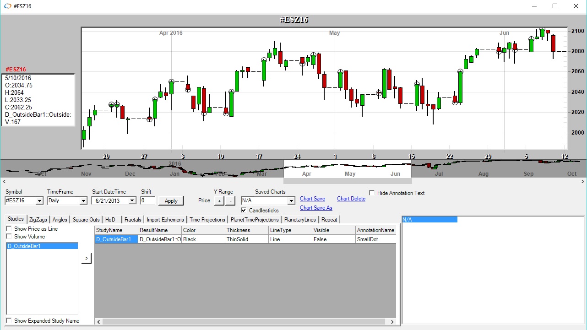587x330 pixels.
Task: Switch to the ZigZags tab
Action: click(x=38, y=220)
